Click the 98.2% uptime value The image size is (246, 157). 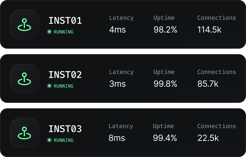tap(165, 30)
